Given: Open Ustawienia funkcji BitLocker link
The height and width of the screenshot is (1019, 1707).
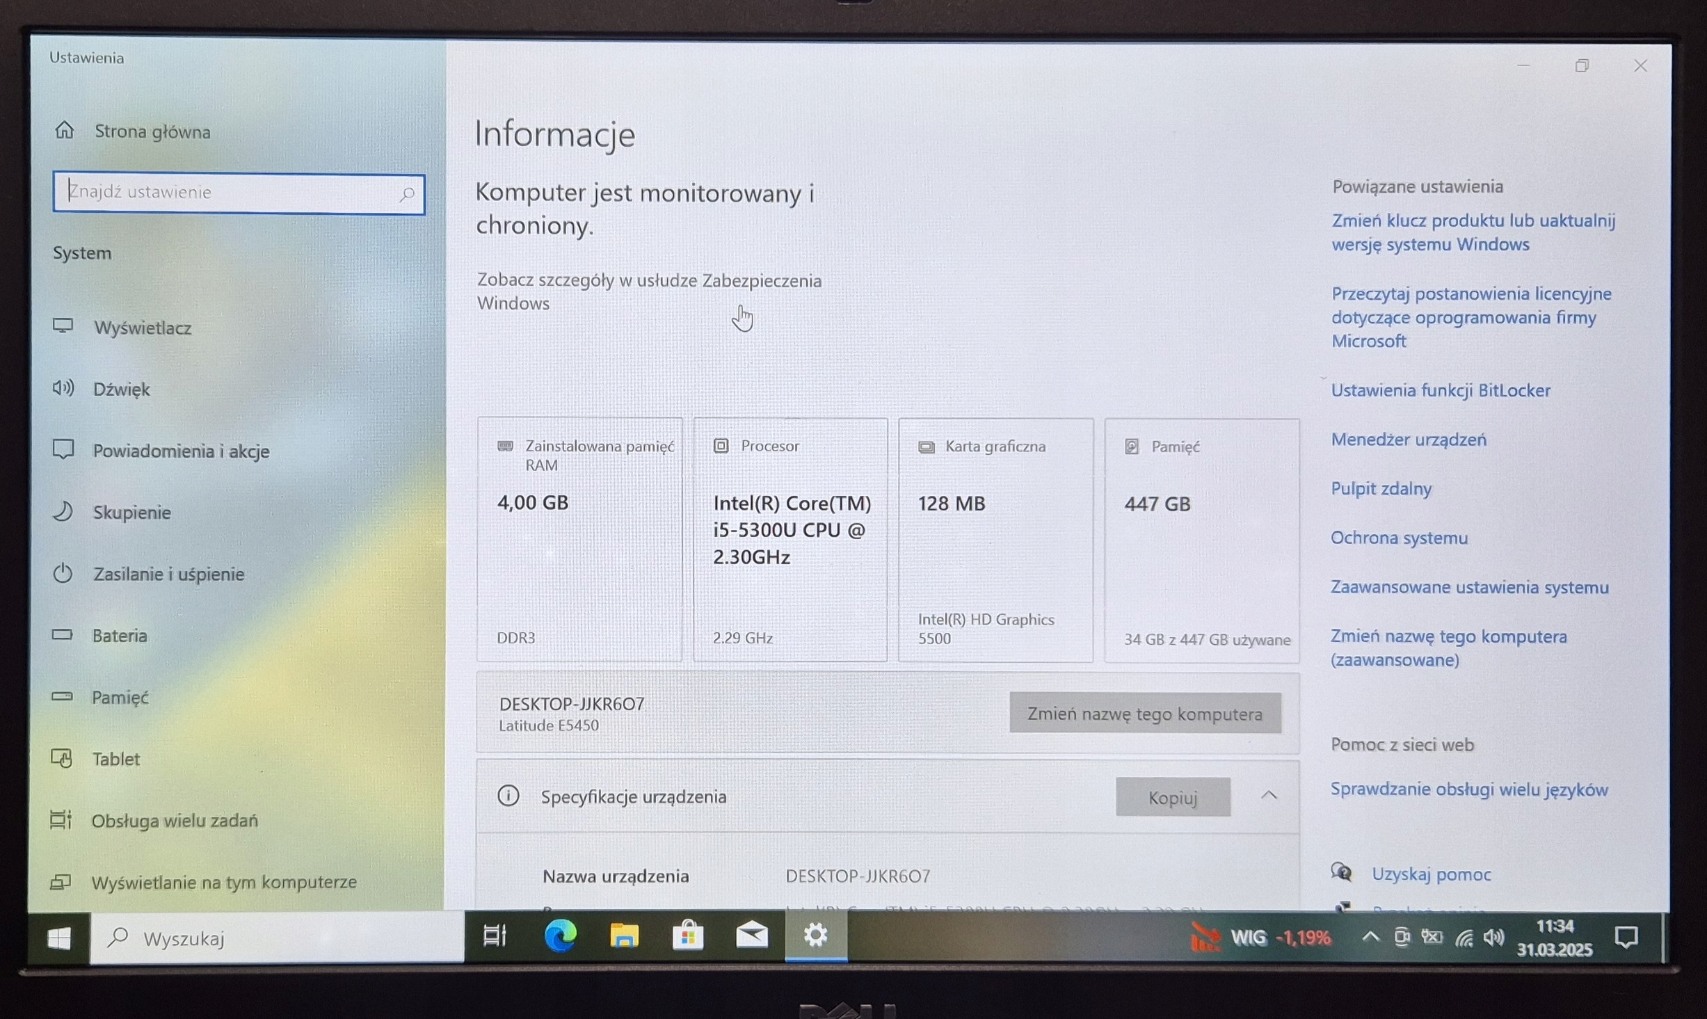Looking at the screenshot, I should (1440, 390).
